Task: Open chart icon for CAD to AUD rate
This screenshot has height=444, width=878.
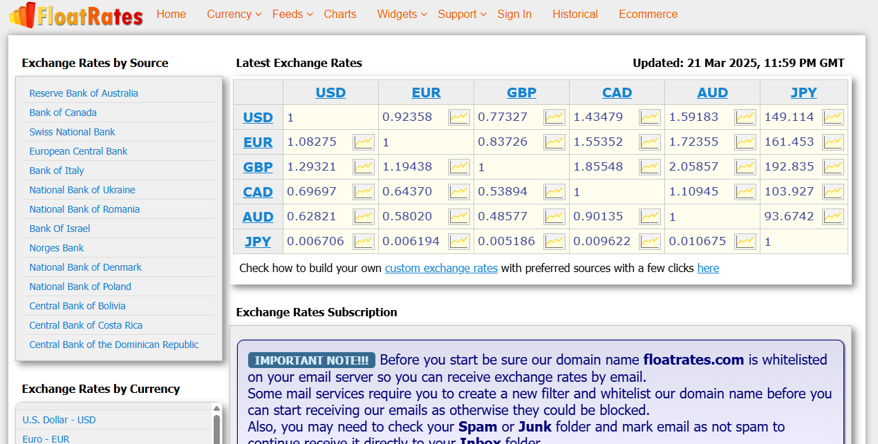Action: coord(745,192)
